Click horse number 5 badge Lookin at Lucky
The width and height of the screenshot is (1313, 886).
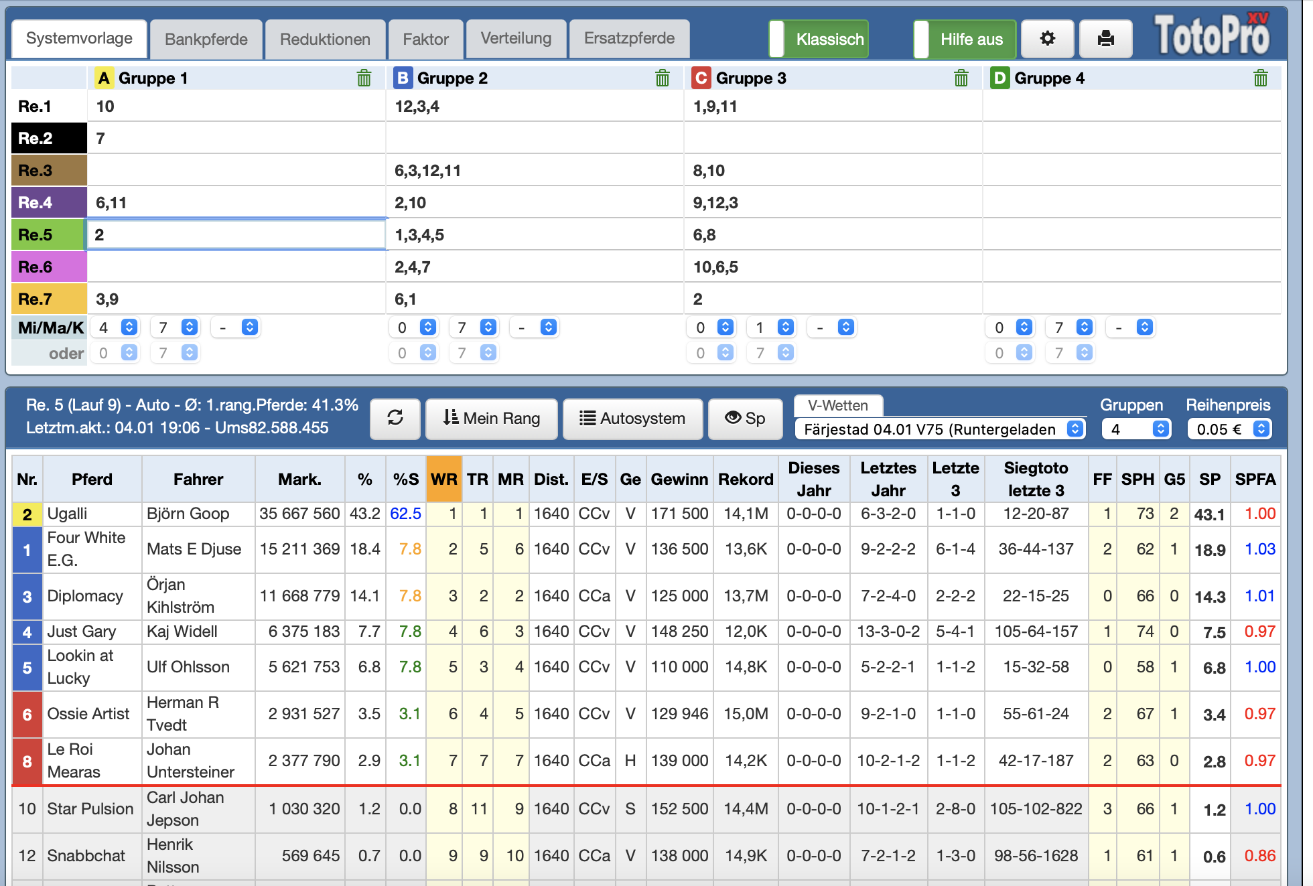tap(27, 668)
